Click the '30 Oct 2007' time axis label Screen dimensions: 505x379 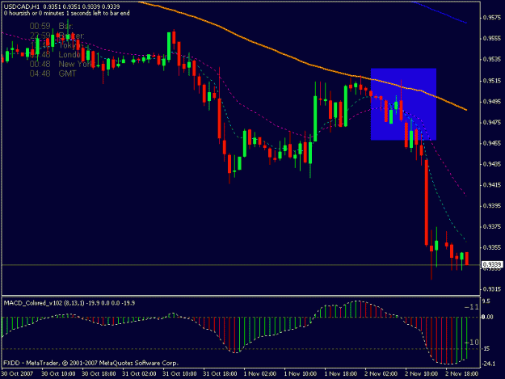17,373
